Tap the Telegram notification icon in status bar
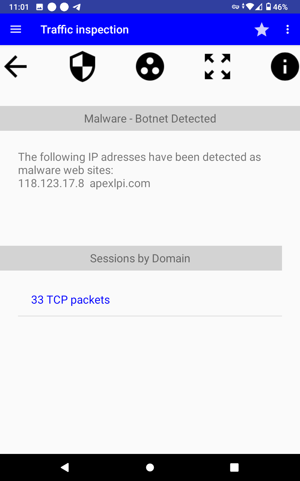The height and width of the screenshot is (481, 300). [76, 7]
